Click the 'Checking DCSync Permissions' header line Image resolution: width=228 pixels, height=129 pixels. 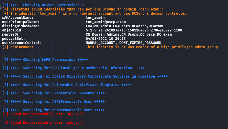pyautogui.click(x=47, y=5)
